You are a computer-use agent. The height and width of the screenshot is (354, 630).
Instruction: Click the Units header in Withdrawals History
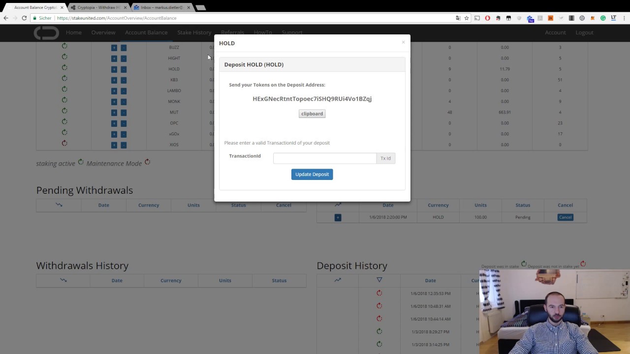pyautogui.click(x=225, y=280)
